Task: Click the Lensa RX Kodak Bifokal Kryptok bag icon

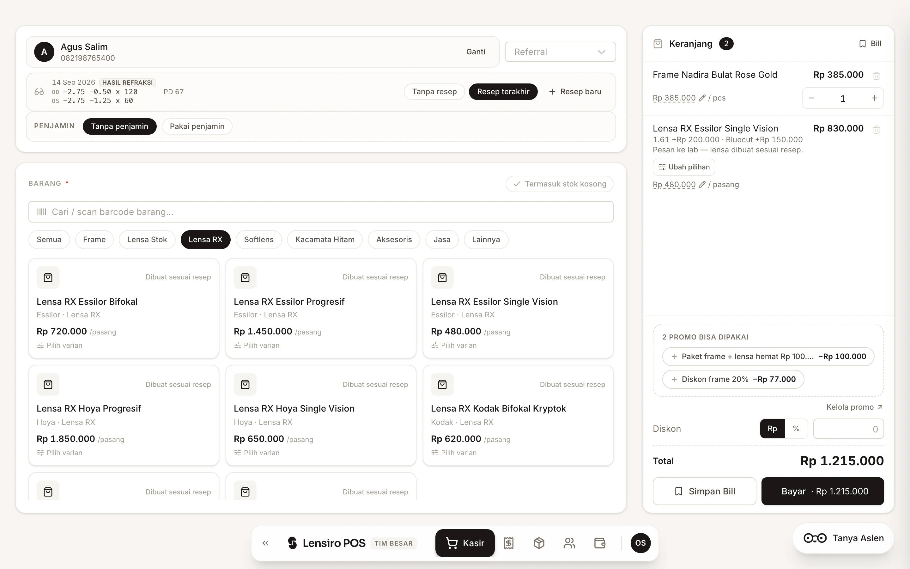Action: point(442,384)
